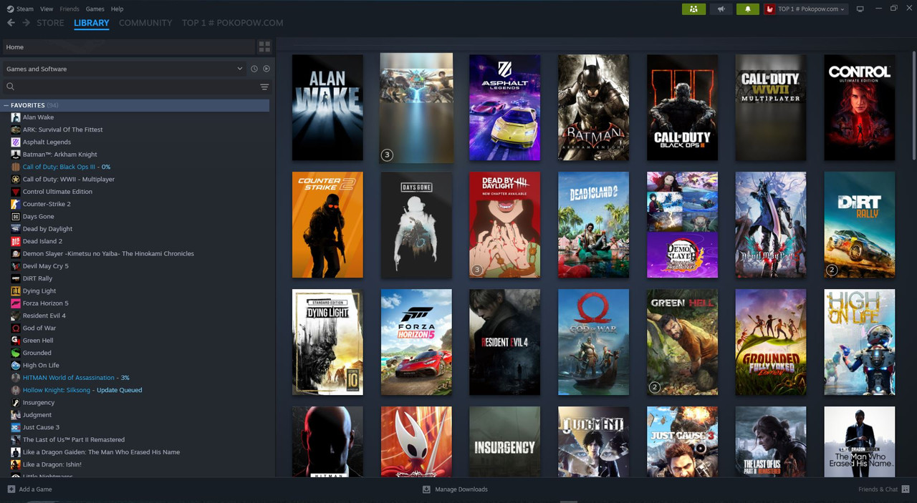Screen dimensions: 917x503
Task: Open the Help menu
Action: coord(117,9)
